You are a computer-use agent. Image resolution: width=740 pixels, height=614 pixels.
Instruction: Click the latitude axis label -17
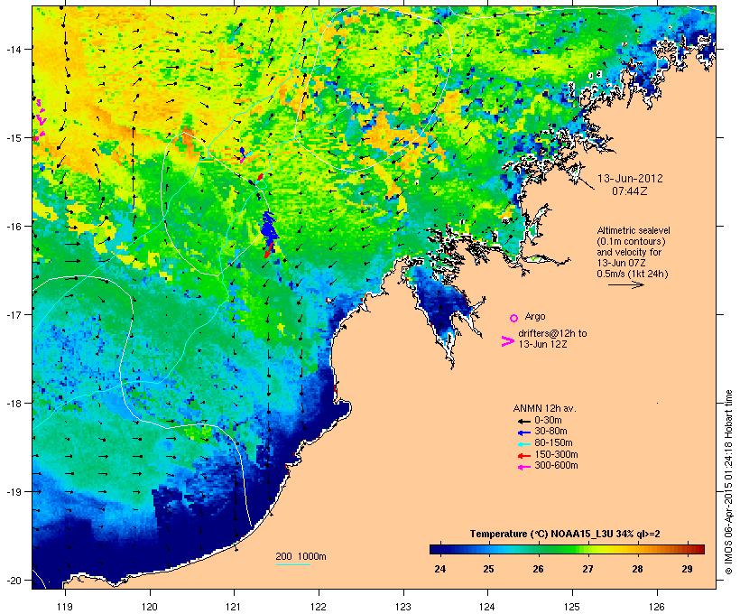[x=14, y=314]
